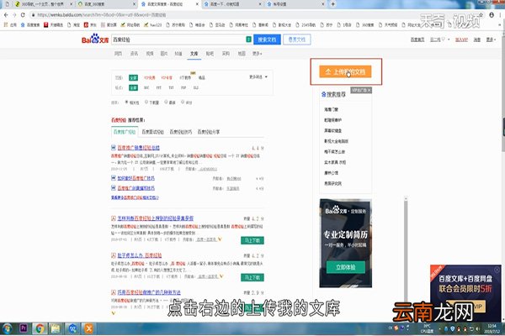
Task: Click Word icon beside 百度推广销售经验总结 result
Action: click(x=114, y=148)
